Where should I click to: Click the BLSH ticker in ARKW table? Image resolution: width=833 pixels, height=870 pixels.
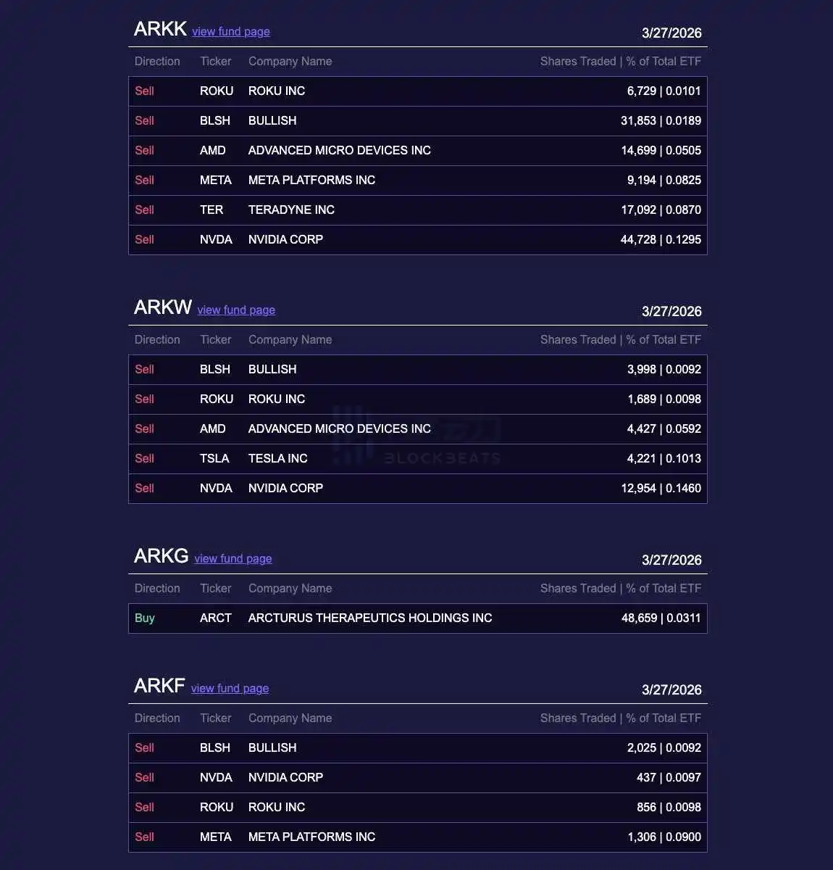click(x=215, y=369)
